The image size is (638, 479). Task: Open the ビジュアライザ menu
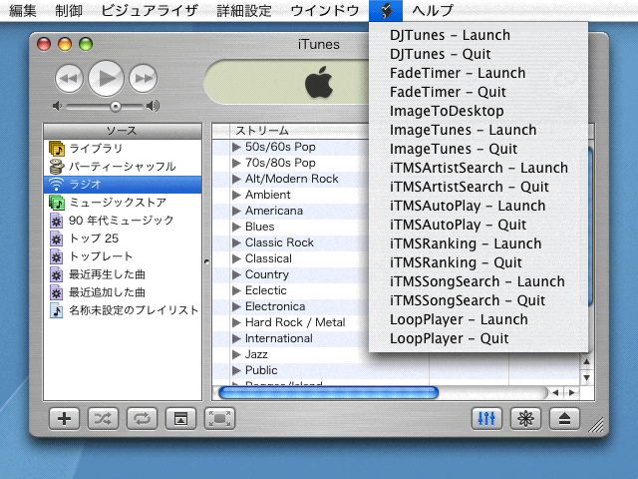pyautogui.click(x=150, y=11)
